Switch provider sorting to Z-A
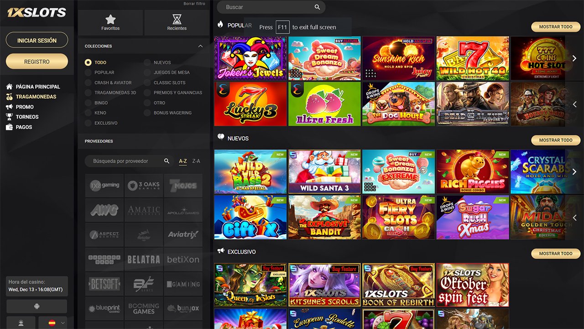The width and height of the screenshot is (584, 329). (196, 161)
